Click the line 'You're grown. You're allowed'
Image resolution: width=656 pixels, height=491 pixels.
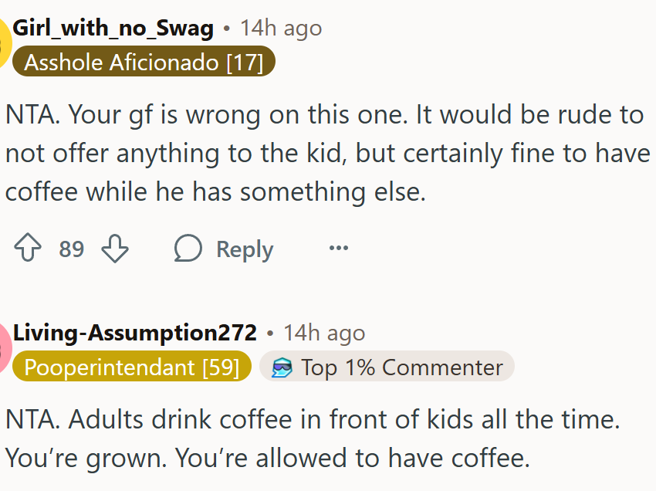[268, 458]
